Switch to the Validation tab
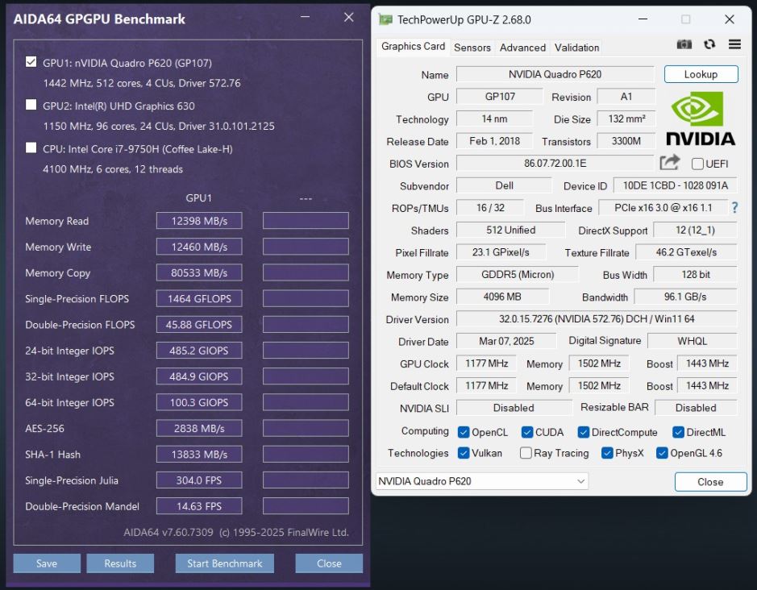This screenshot has height=590, width=757. tap(577, 48)
